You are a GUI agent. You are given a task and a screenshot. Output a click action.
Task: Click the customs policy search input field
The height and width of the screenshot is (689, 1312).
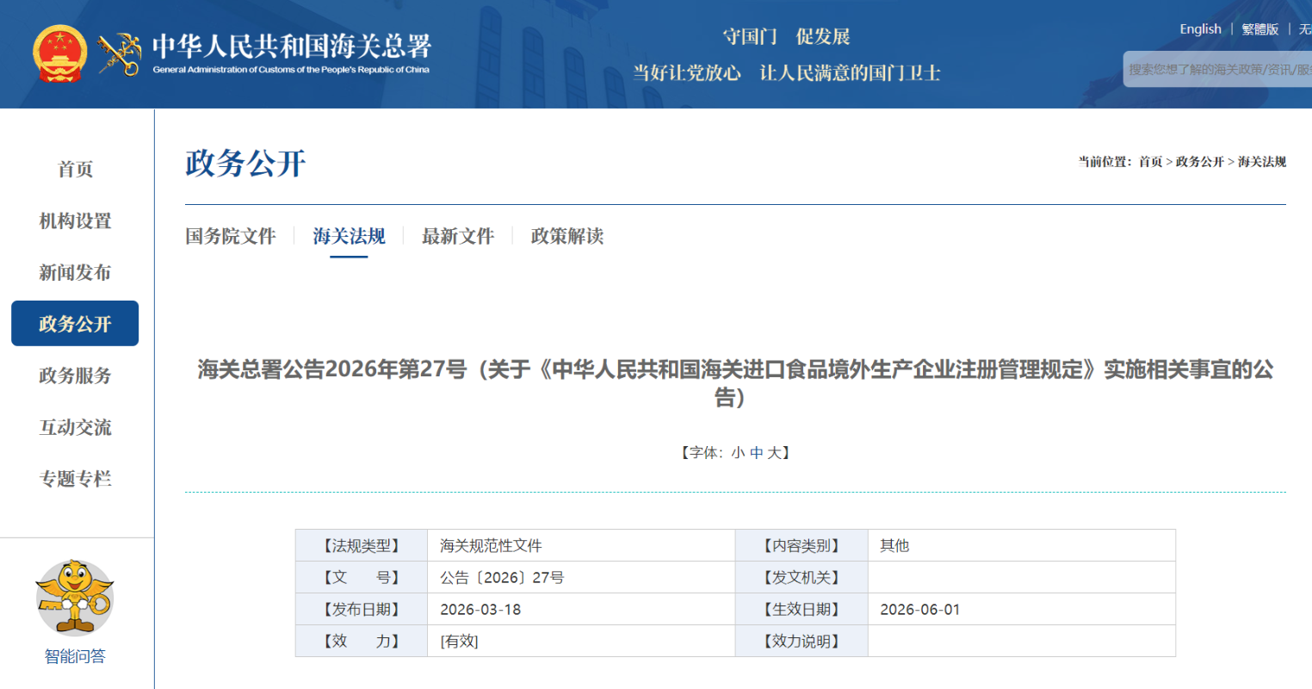click(x=1218, y=70)
